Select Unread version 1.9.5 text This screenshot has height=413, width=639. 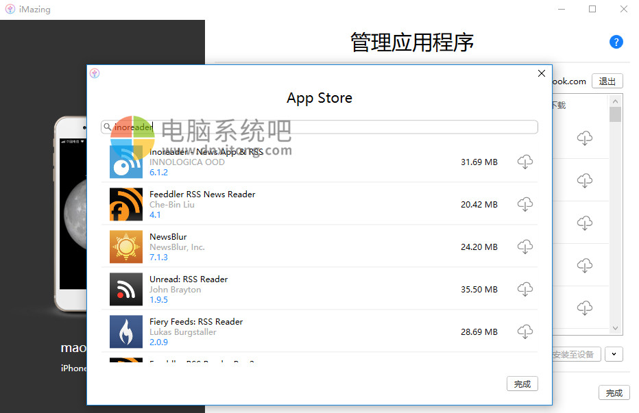coord(158,300)
